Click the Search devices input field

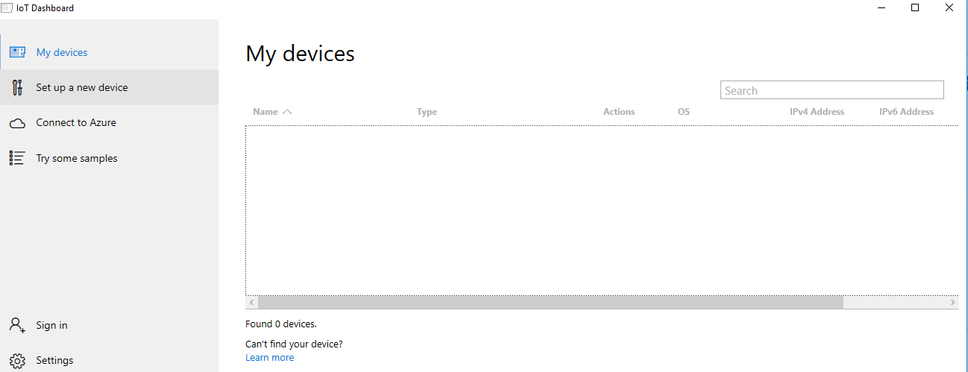(x=832, y=90)
